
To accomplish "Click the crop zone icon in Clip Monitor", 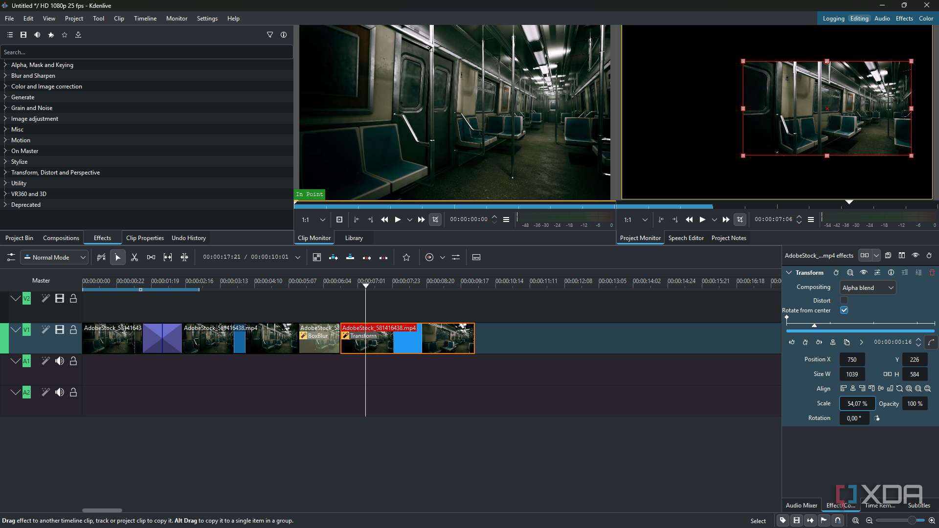I will tap(435, 220).
